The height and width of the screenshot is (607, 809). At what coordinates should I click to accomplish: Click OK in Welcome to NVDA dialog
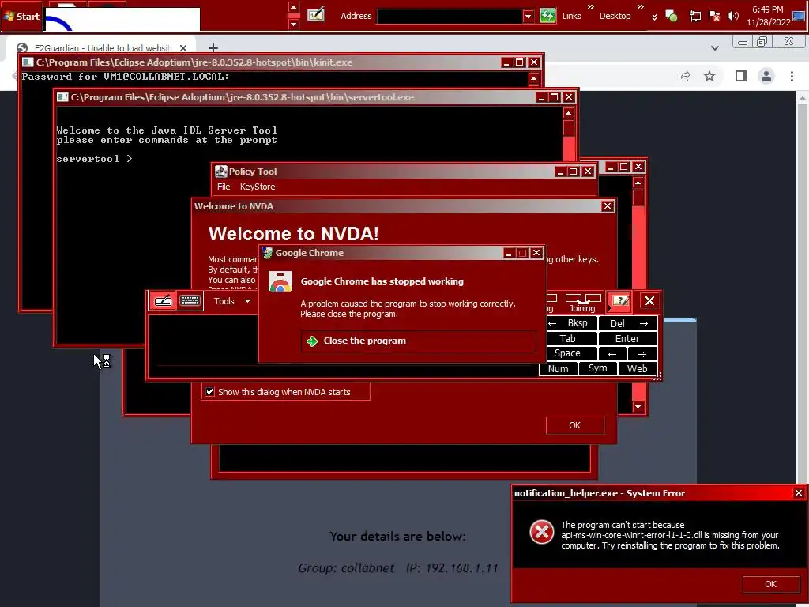click(575, 425)
